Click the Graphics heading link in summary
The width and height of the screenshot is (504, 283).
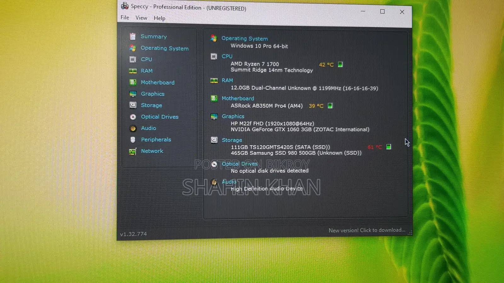pyautogui.click(x=233, y=116)
